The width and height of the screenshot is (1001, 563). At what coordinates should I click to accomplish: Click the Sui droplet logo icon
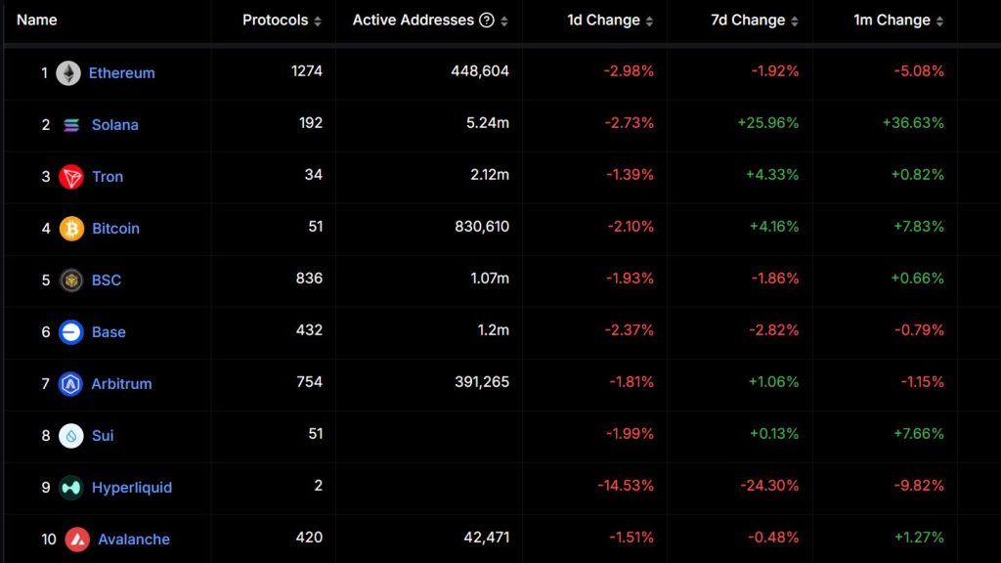tap(71, 436)
